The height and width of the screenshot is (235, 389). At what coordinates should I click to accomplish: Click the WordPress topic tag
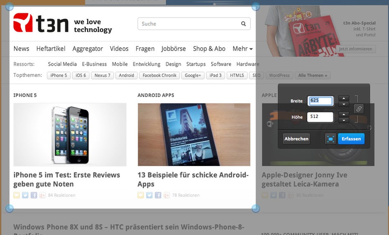(279, 75)
